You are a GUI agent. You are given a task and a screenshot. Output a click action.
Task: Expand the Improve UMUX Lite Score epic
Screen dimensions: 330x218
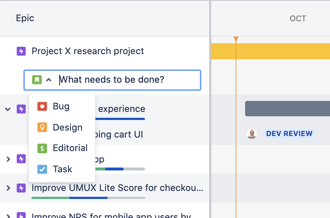click(x=7, y=188)
